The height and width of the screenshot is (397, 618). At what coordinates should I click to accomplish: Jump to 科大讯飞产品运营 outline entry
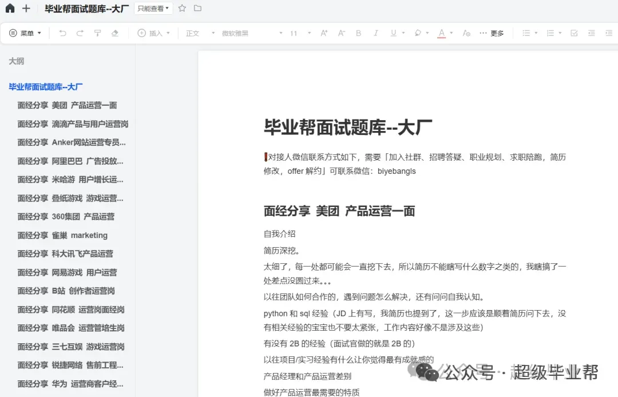65,253
